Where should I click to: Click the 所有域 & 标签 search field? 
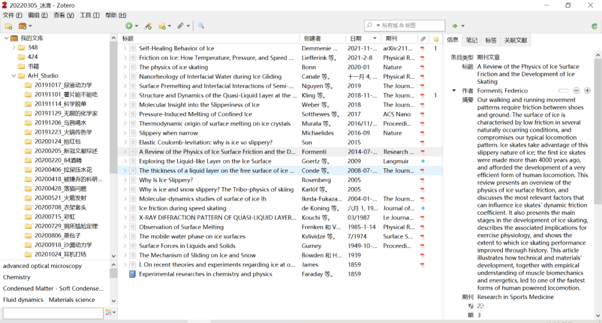(410, 26)
